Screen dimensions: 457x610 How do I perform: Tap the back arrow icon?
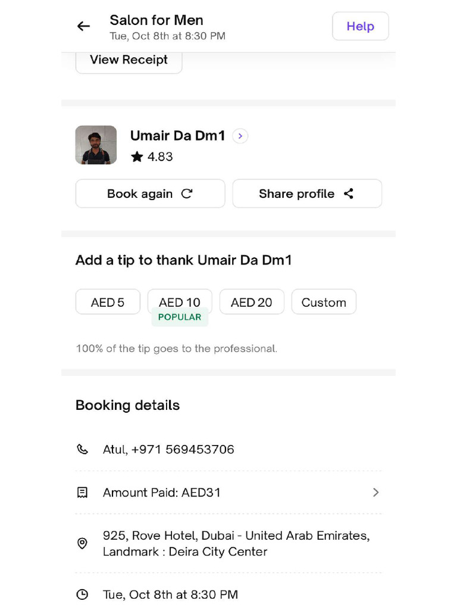pos(83,26)
